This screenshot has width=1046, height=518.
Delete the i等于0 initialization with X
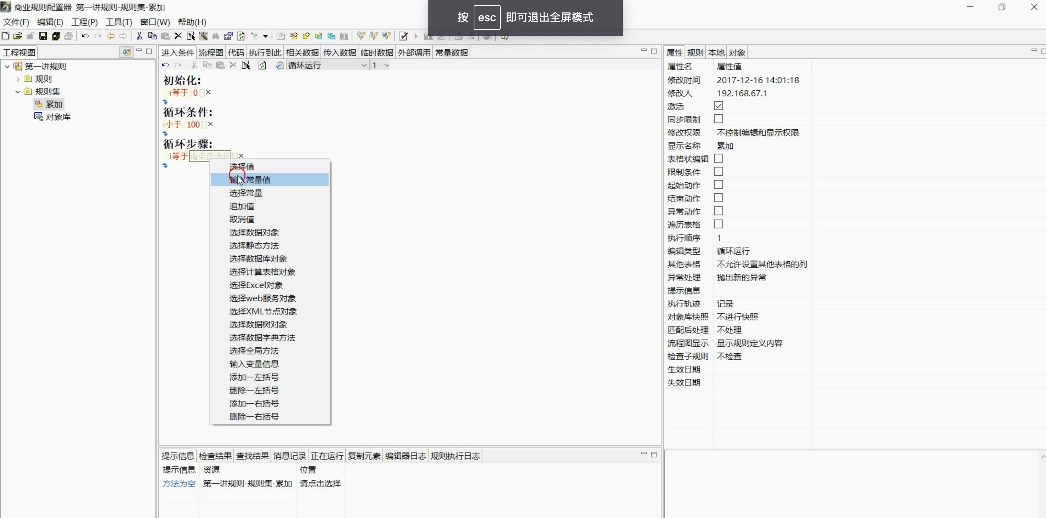(x=208, y=92)
